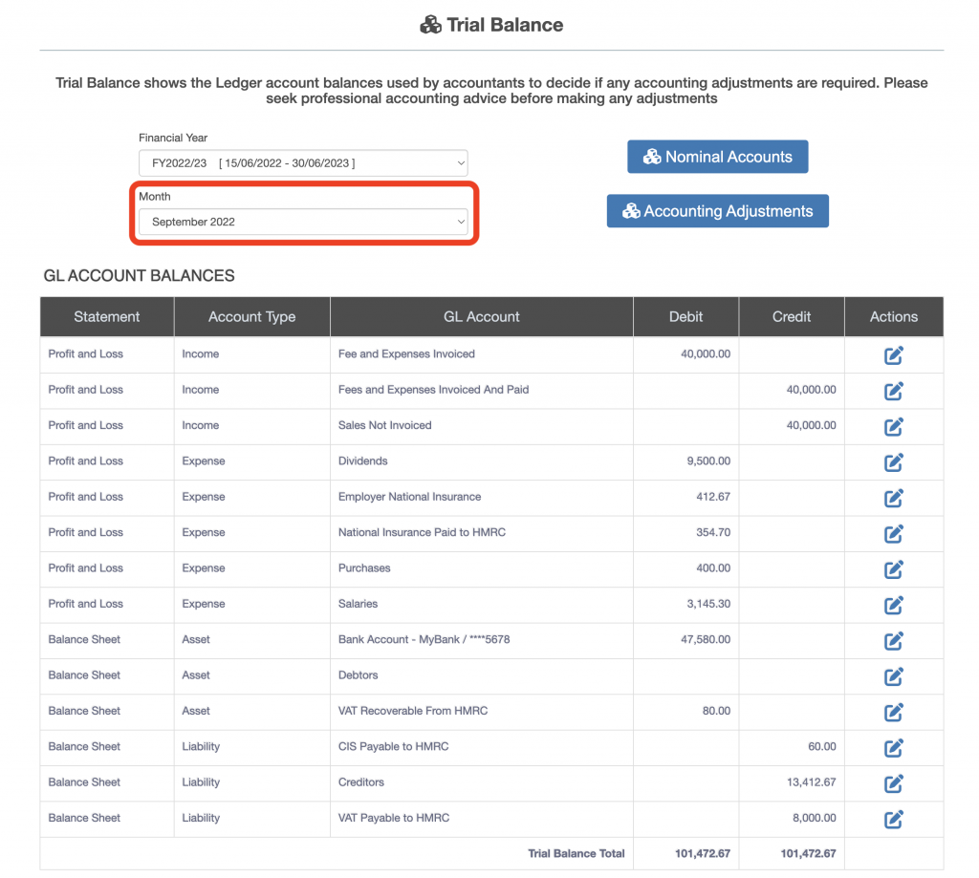Image resolution: width=979 pixels, height=878 pixels.
Task: Click the Nominal Accounts button
Action: [x=717, y=157]
